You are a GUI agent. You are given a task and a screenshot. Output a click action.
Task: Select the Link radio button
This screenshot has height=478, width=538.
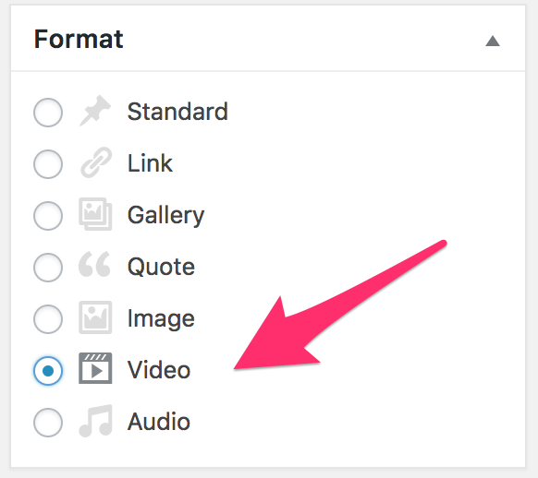48,164
